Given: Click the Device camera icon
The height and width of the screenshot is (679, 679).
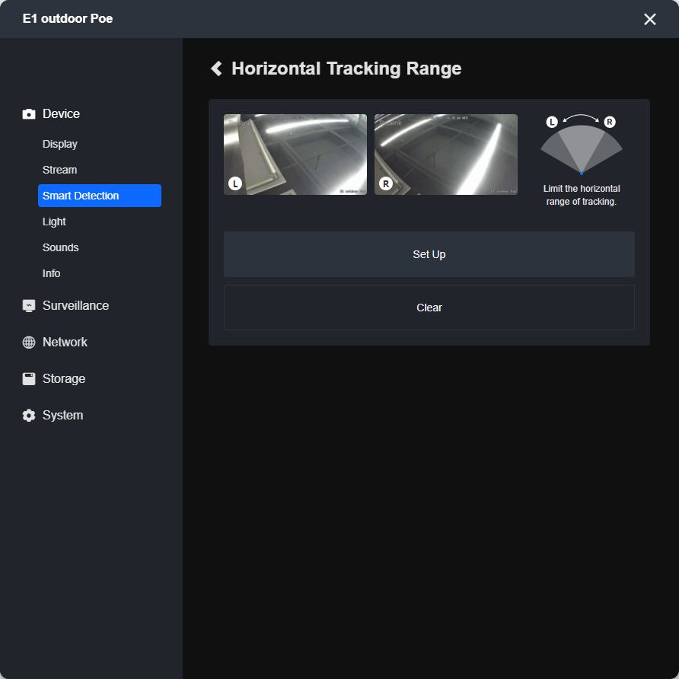Looking at the screenshot, I should 29,114.
